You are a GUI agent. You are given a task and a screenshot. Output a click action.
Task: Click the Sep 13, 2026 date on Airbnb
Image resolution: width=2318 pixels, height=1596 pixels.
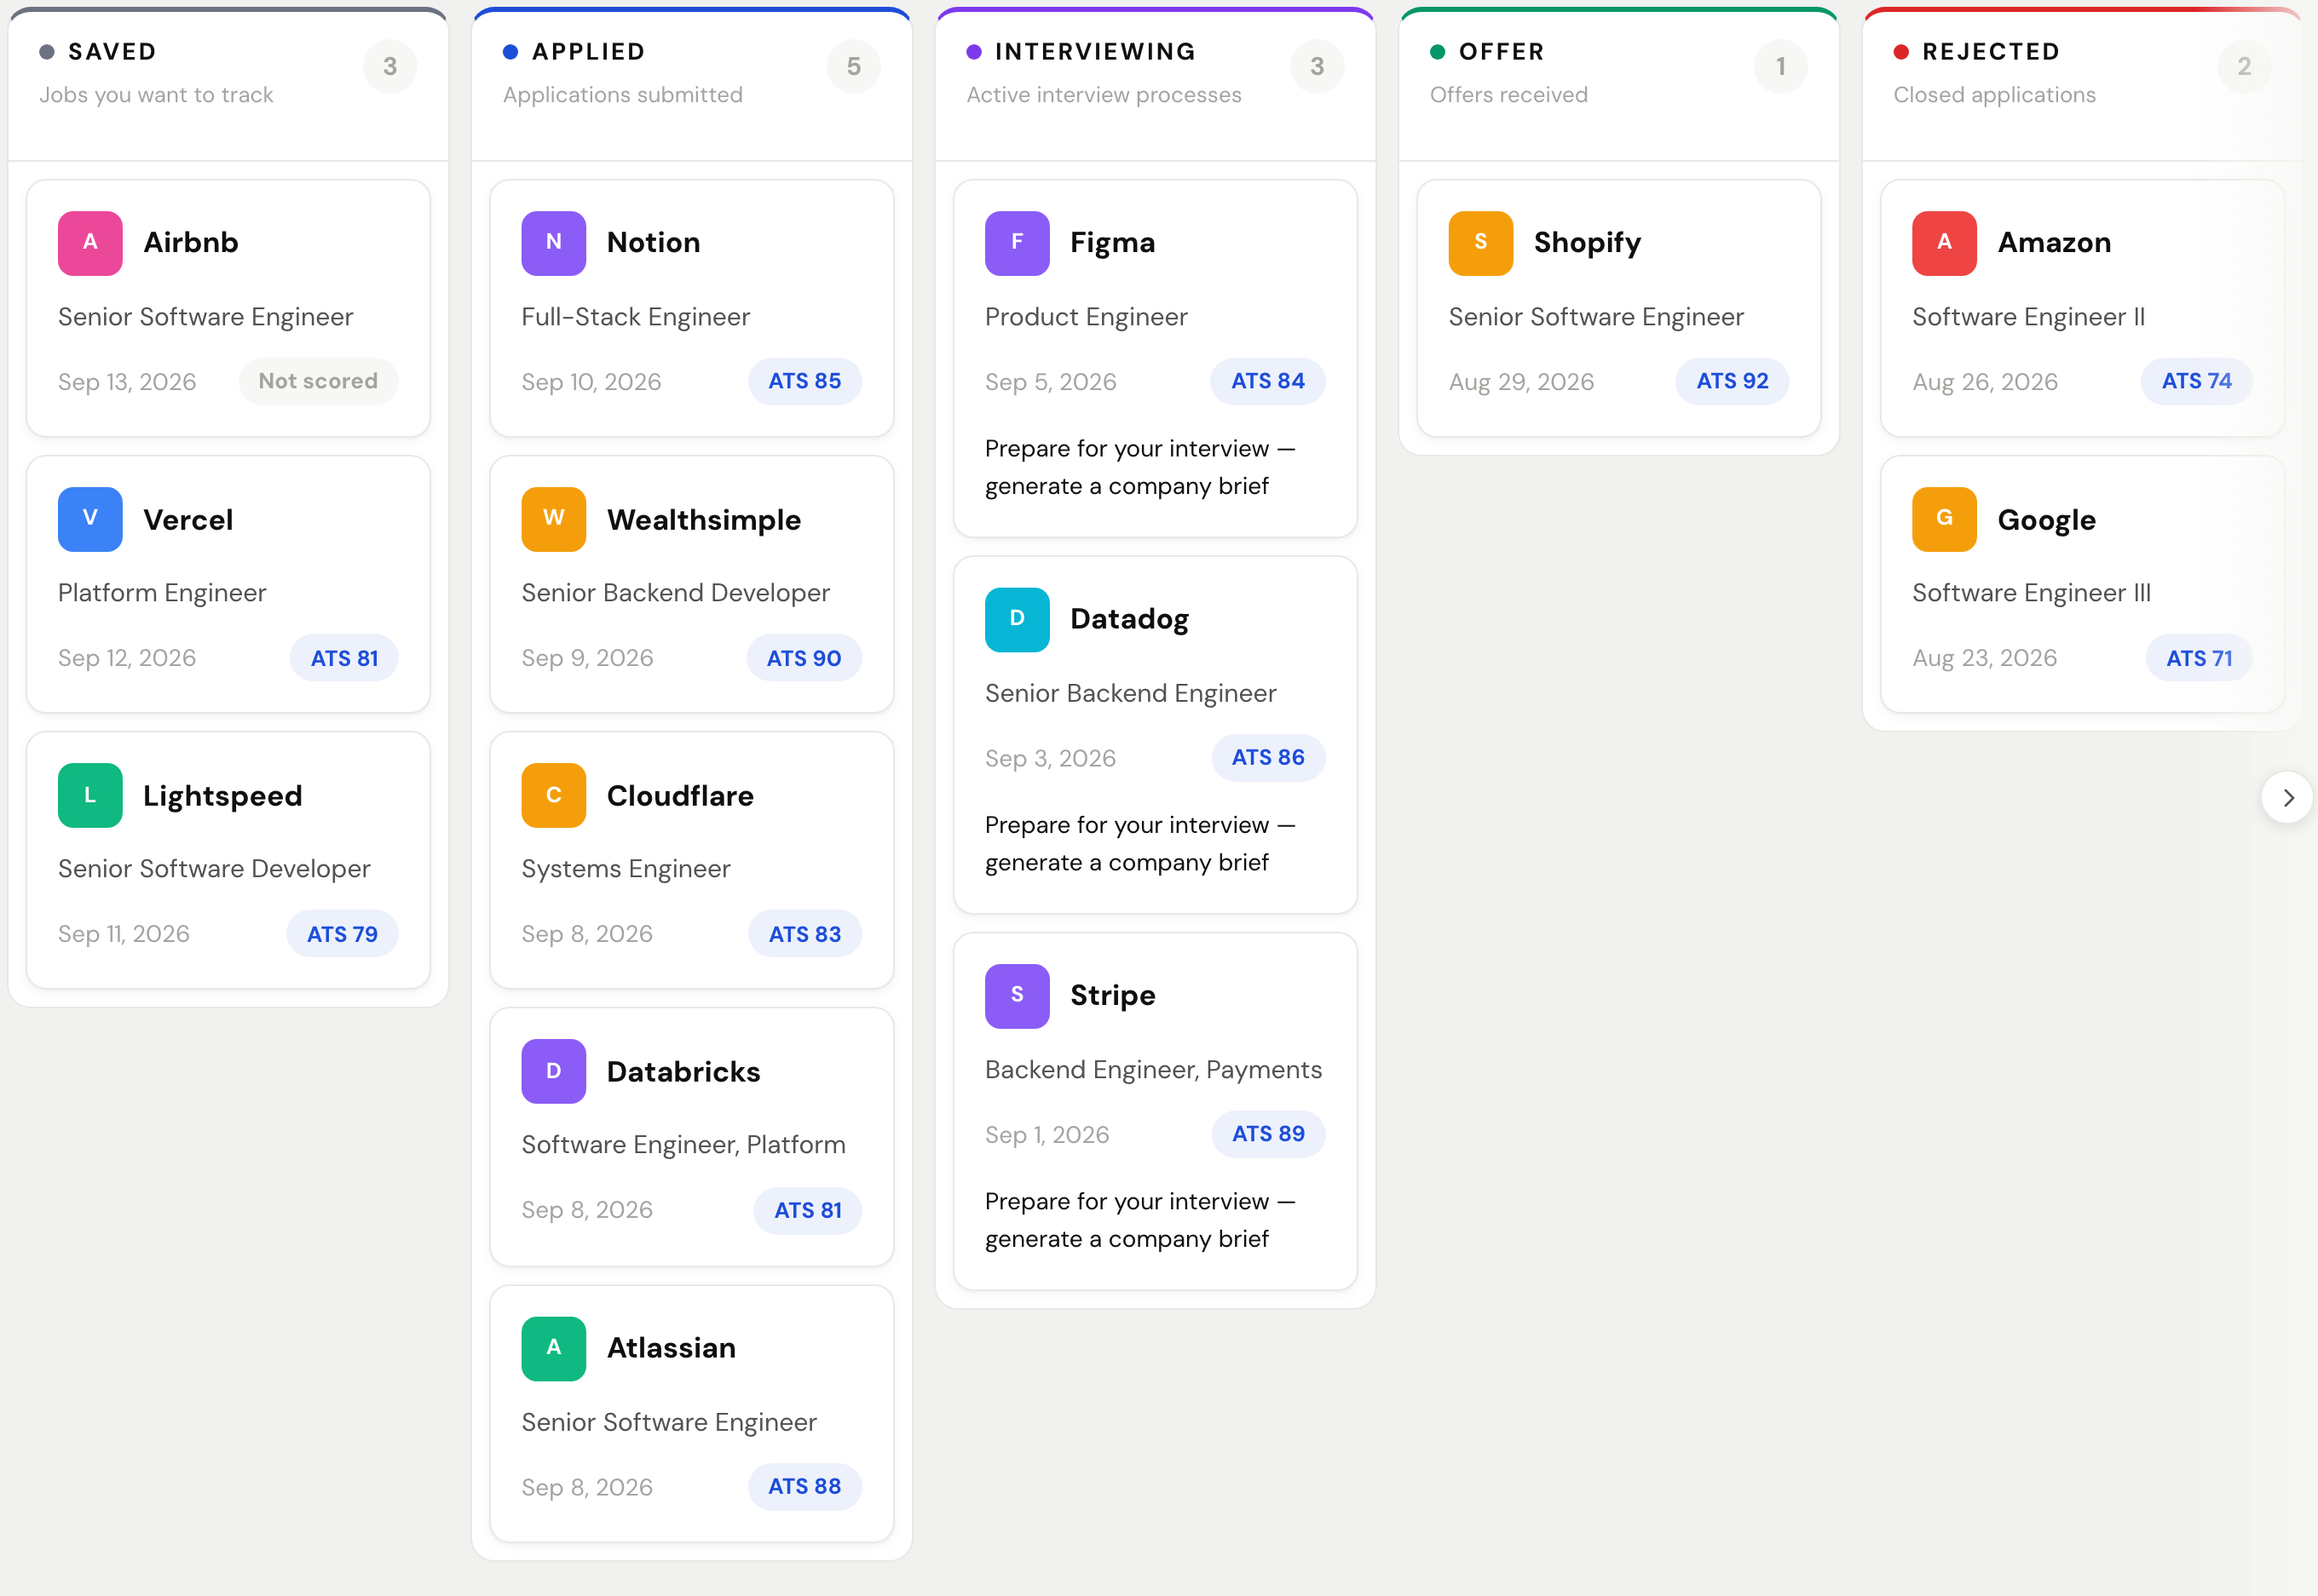(x=127, y=382)
